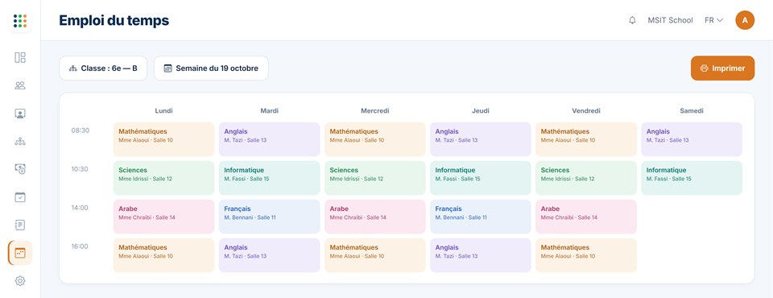The width and height of the screenshot is (773, 298).
Task: Open Jeudi 14:00 Français card
Action: click(x=480, y=217)
